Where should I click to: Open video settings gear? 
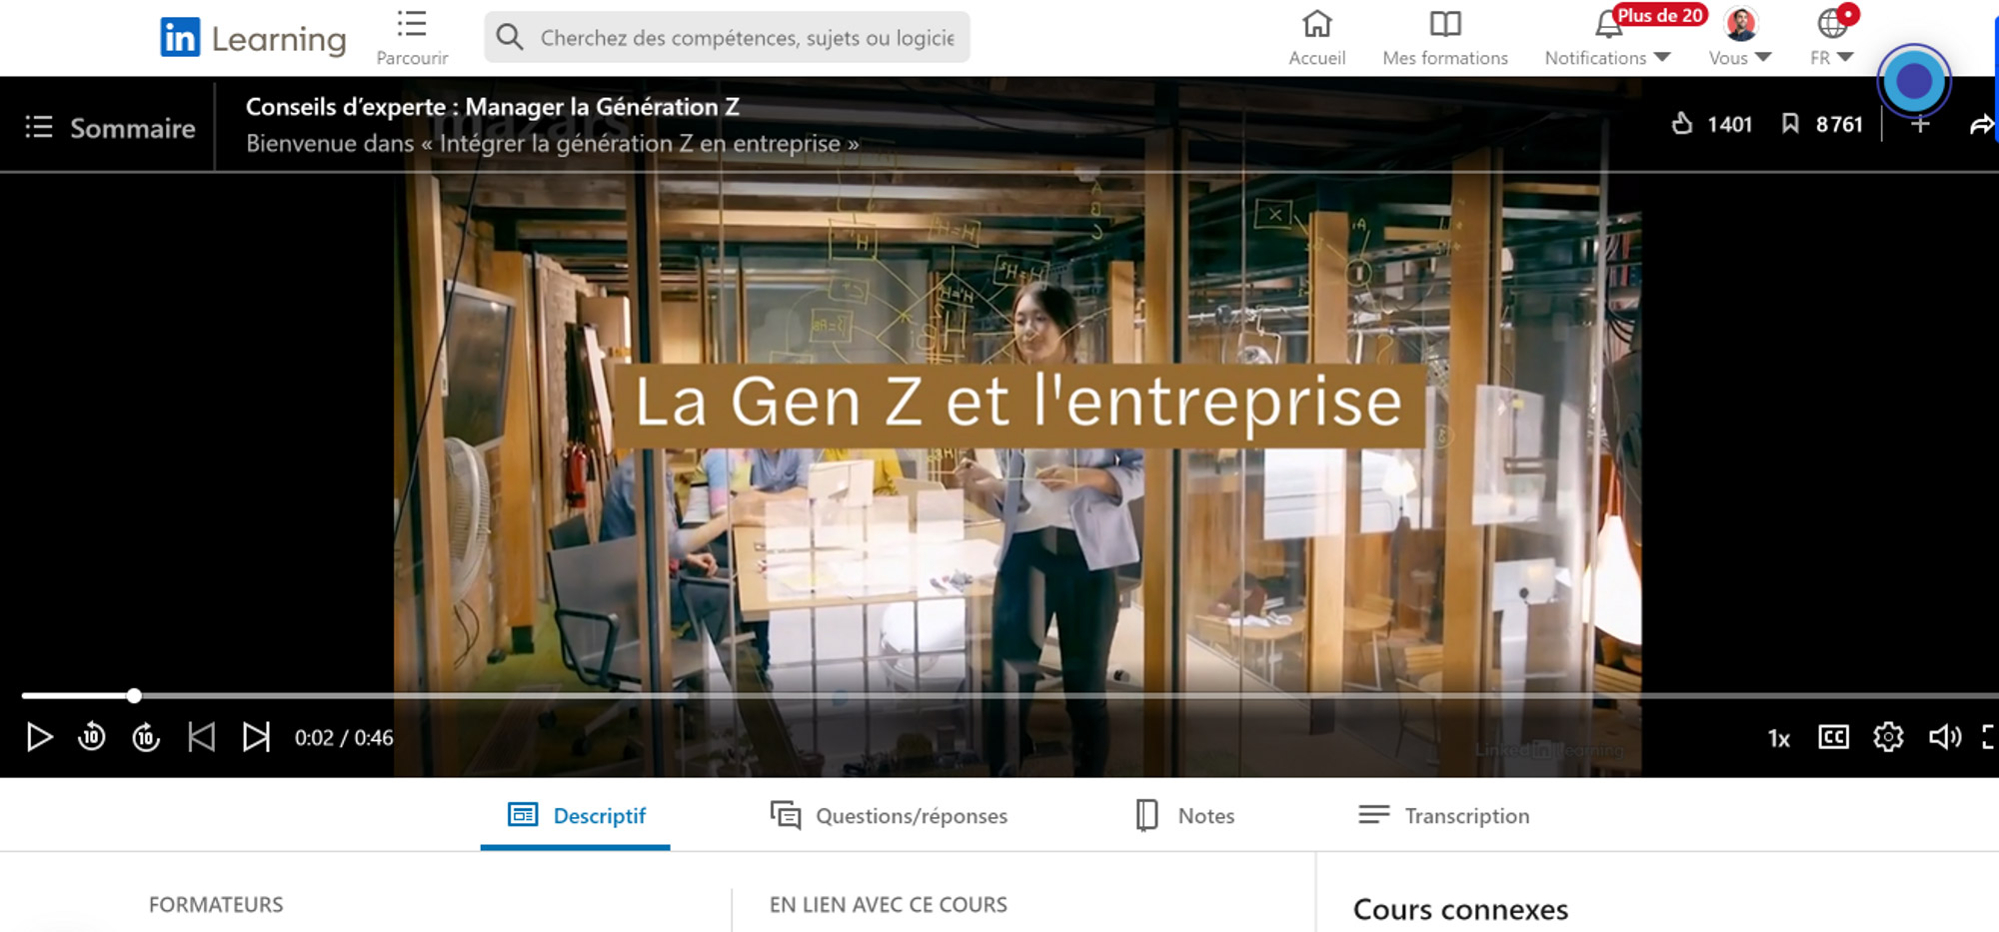click(1888, 737)
